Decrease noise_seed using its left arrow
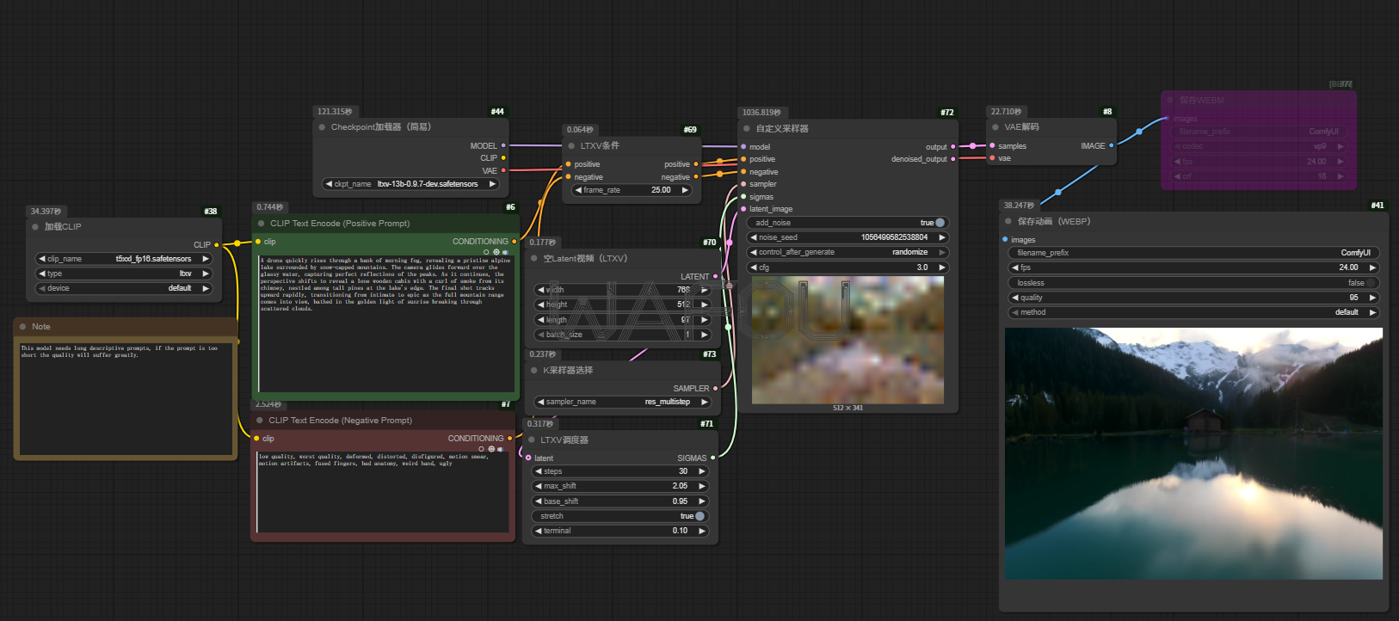This screenshot has height=621, width=1399. click(754, 237)
